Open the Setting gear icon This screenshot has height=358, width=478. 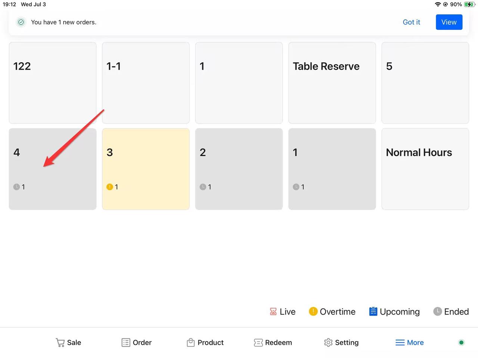click(x=328, y=342)
